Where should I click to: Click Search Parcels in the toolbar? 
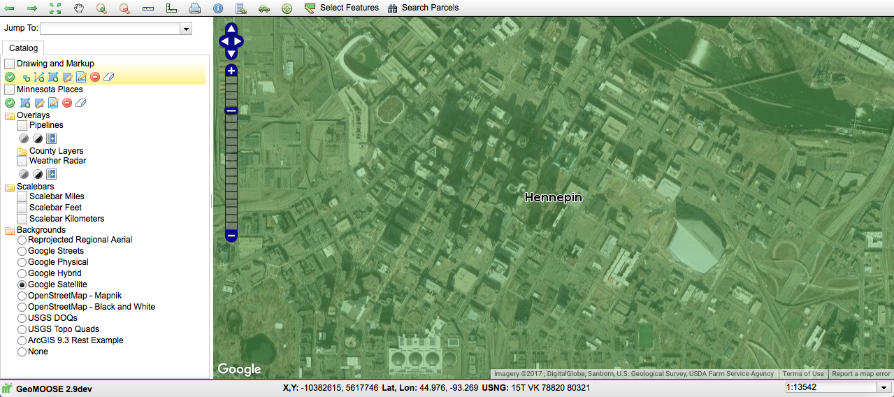[x=424, y=8]
